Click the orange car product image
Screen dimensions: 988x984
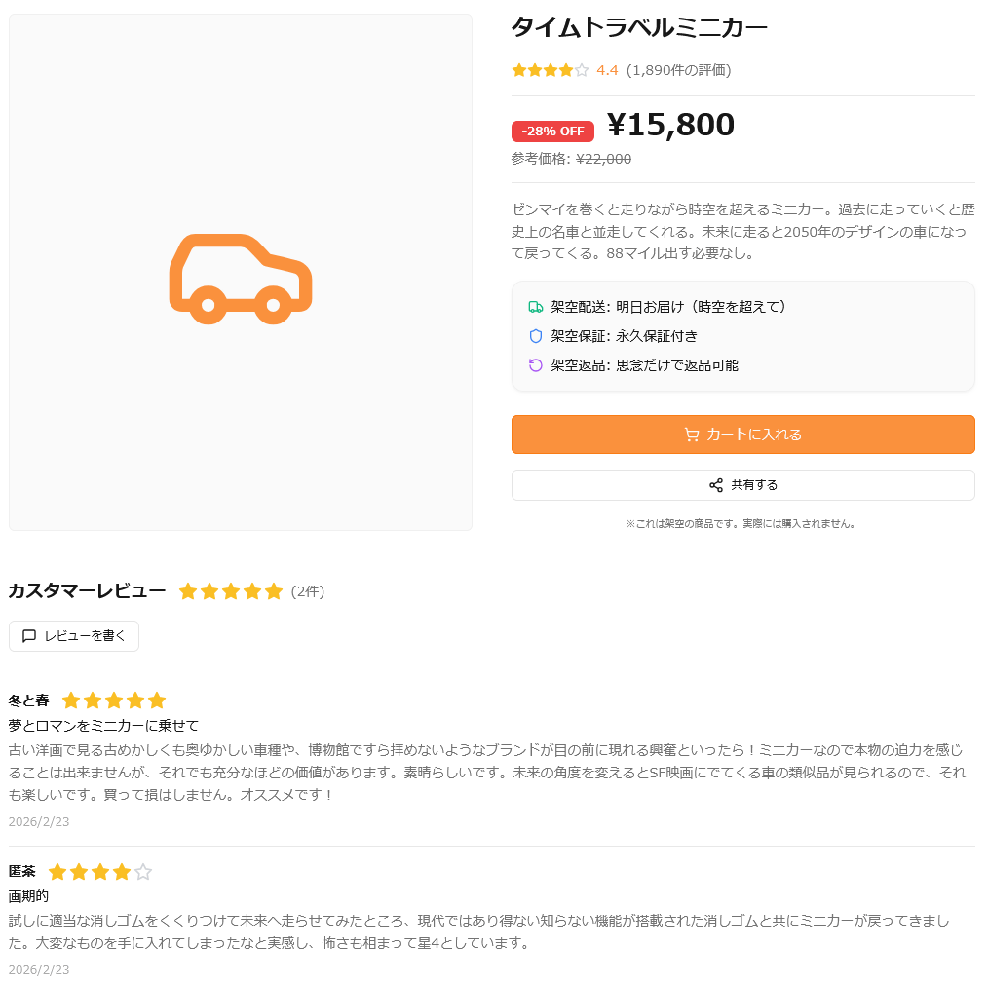[241, 279]
